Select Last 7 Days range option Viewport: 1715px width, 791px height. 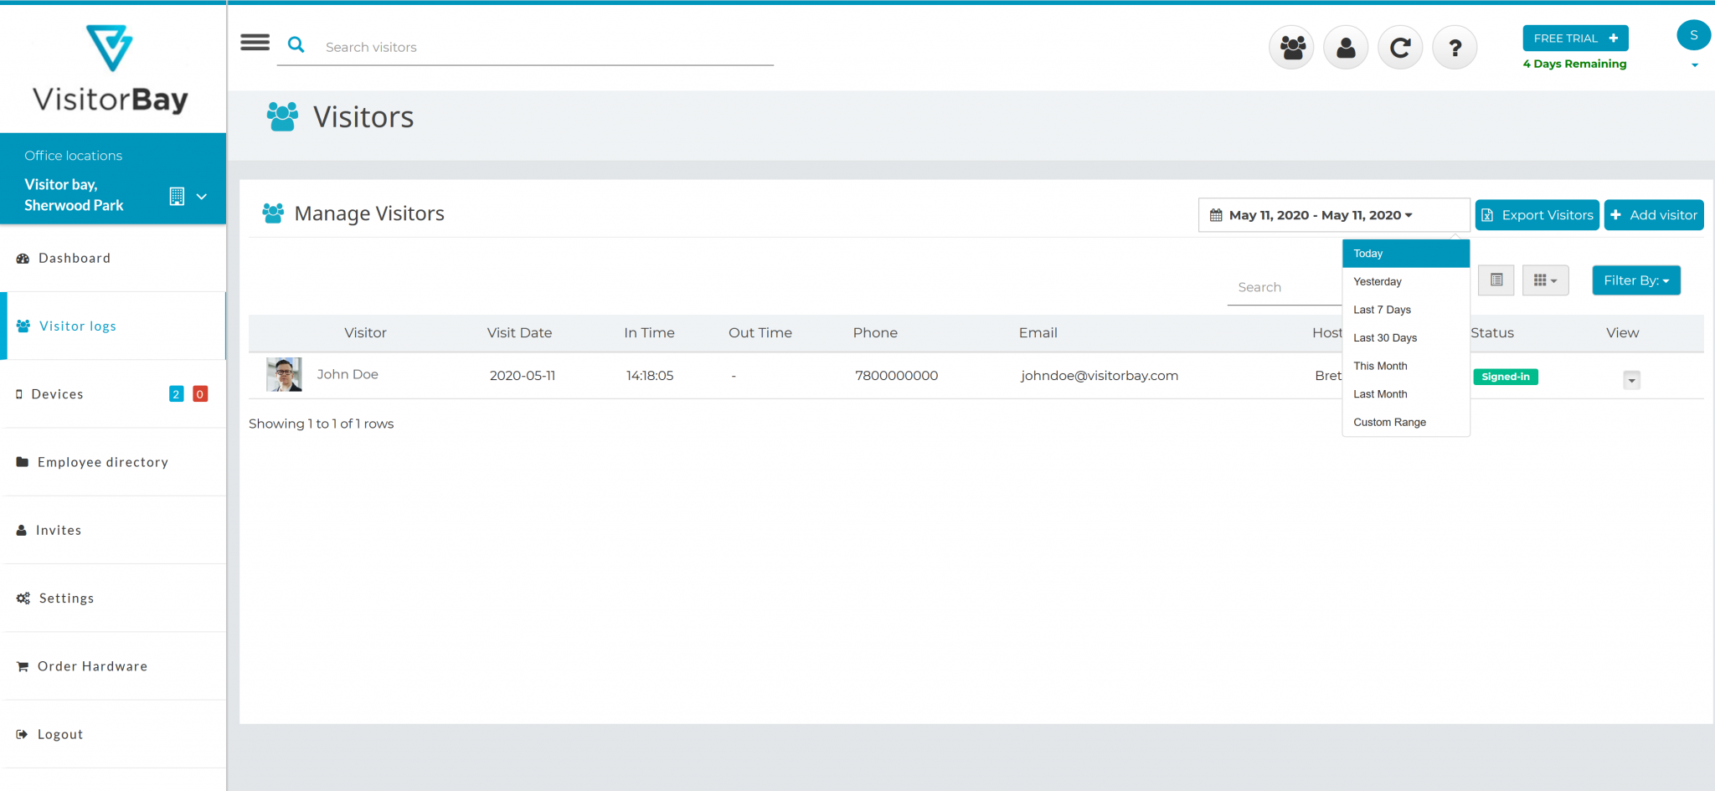click(x=1382, y=310)
